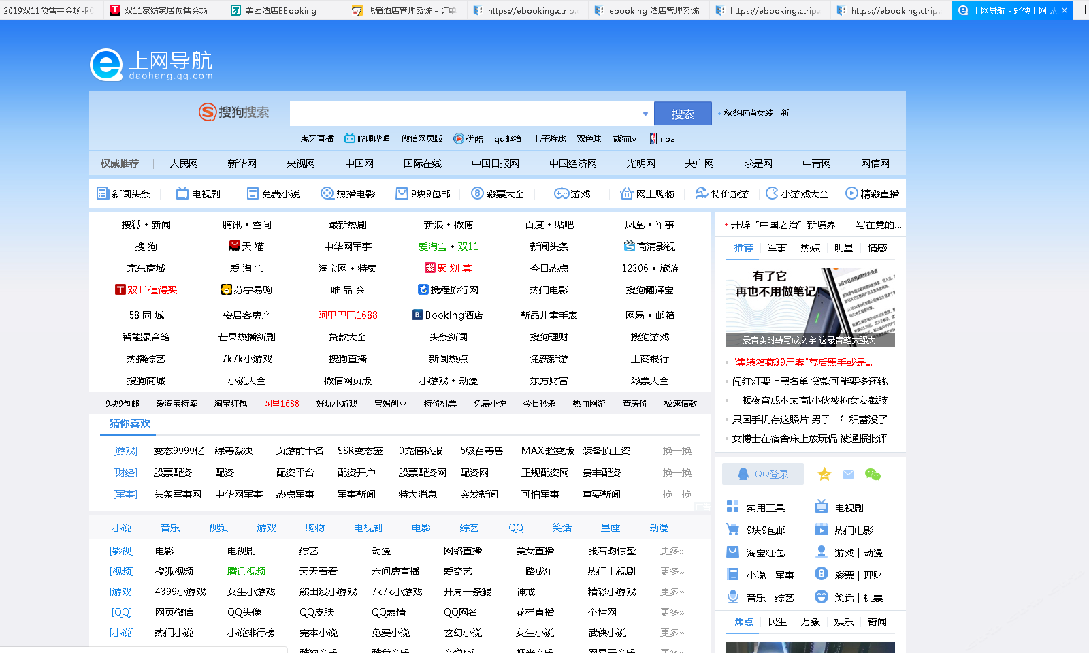Open the voice recorder ad thumbnail
Image resolution: width=1089 pixels, height=653 pixels.
pyautogui.click(x=810, y=307)
